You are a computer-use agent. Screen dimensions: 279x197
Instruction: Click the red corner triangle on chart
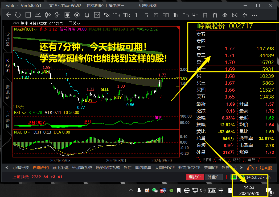coord(178,28)
